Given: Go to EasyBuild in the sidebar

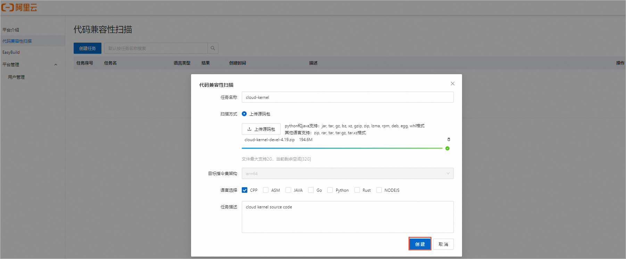Looking at the screenshot, I should [11, 52].
